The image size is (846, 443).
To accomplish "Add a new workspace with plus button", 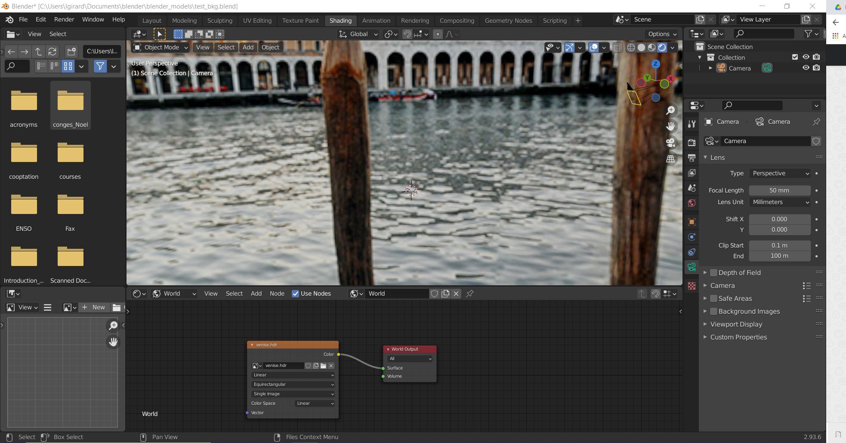I will click(x=578, y=20).
